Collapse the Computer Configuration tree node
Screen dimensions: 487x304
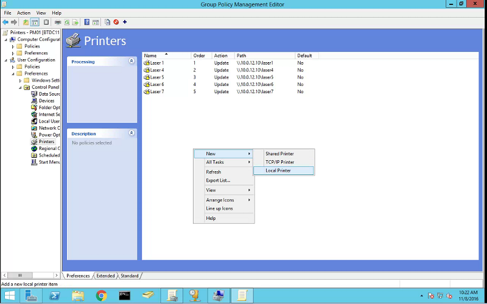[6, 40]
